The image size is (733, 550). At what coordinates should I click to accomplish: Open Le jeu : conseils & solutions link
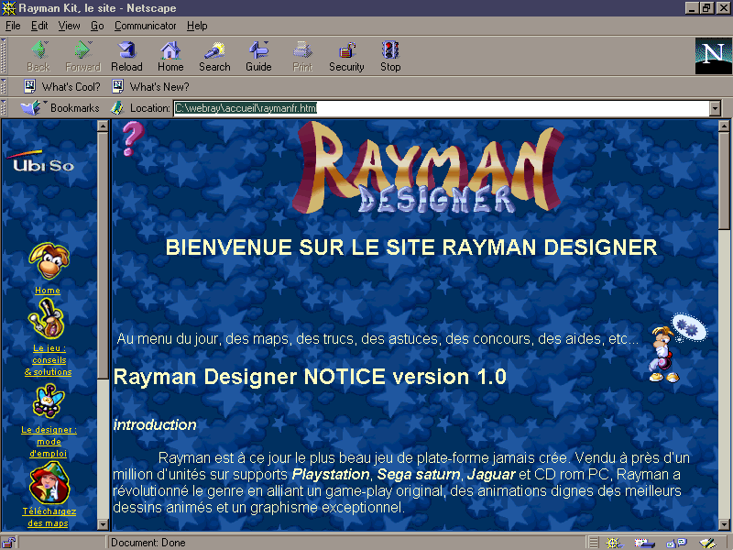(49, 360)
